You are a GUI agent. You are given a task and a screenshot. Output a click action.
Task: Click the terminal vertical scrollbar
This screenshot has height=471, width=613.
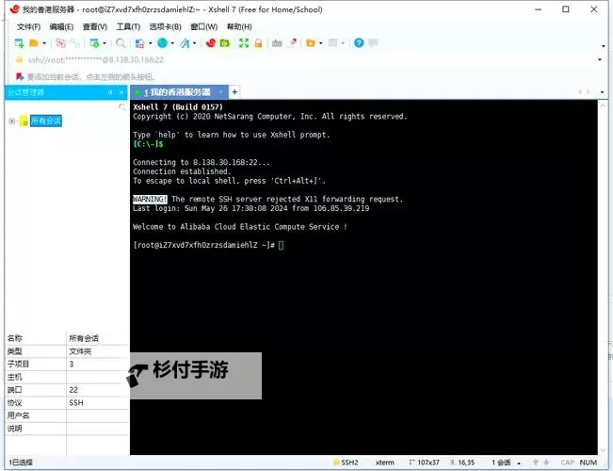pyautogui.click(x=602, y=277)
